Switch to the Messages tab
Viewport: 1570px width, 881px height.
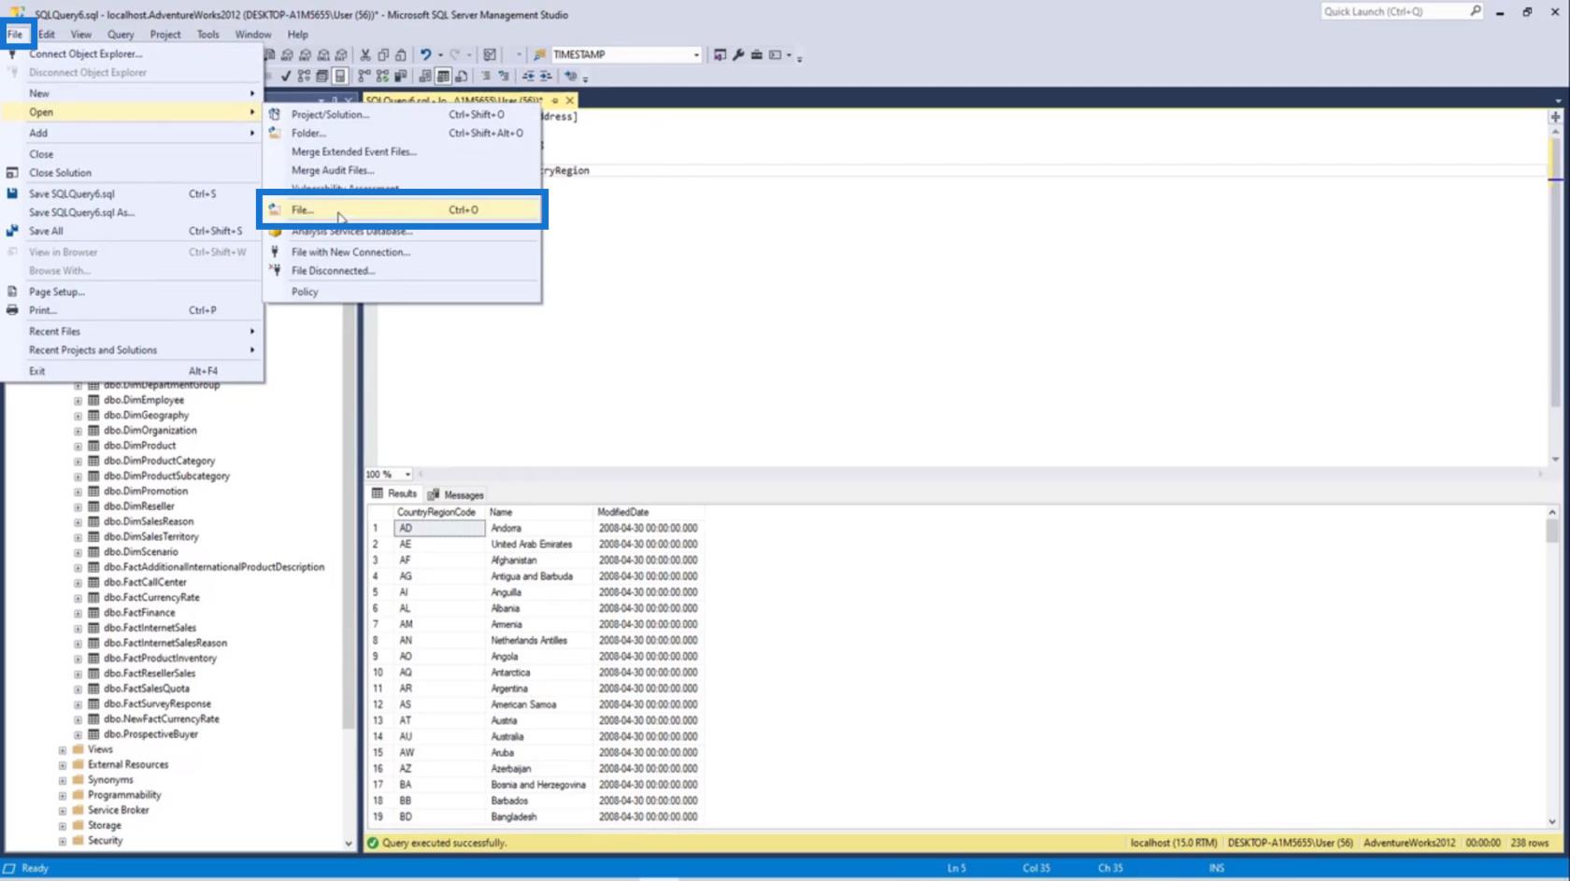pyautogui.click(x=456, y=495)
